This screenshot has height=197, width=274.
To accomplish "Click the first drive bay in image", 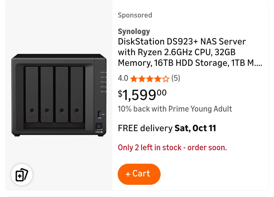I will point(32,94).
